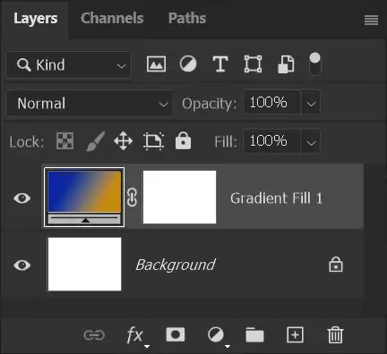This screenshot has width=387, height=354.
Task: Filter layers by adjustment layers icon
Action: 188,64
